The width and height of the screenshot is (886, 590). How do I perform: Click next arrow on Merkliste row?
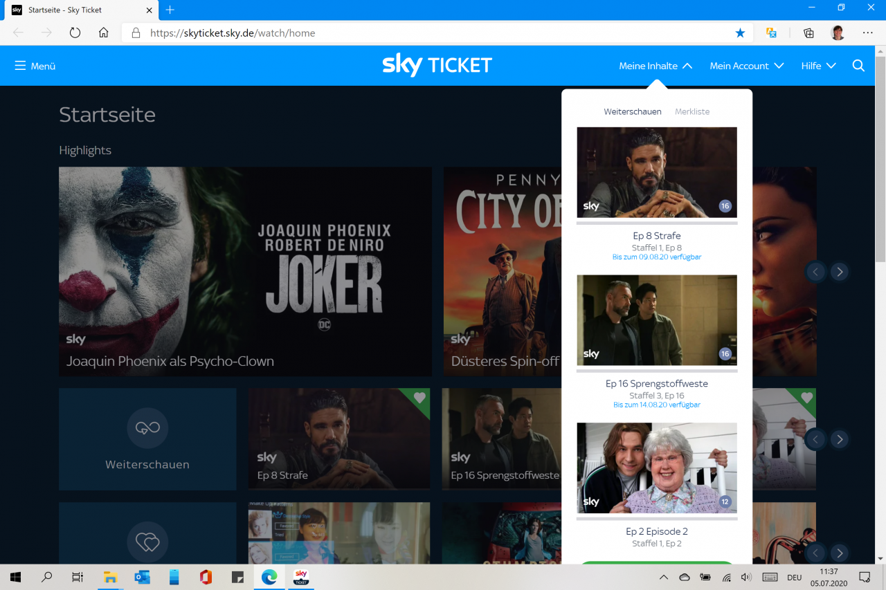pos(840,553)
